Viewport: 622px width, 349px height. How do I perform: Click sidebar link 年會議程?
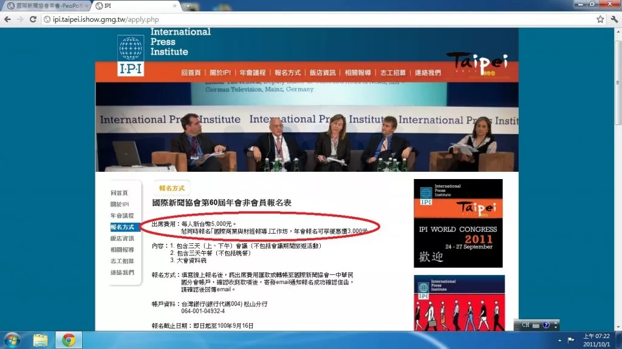coord(122,215)
